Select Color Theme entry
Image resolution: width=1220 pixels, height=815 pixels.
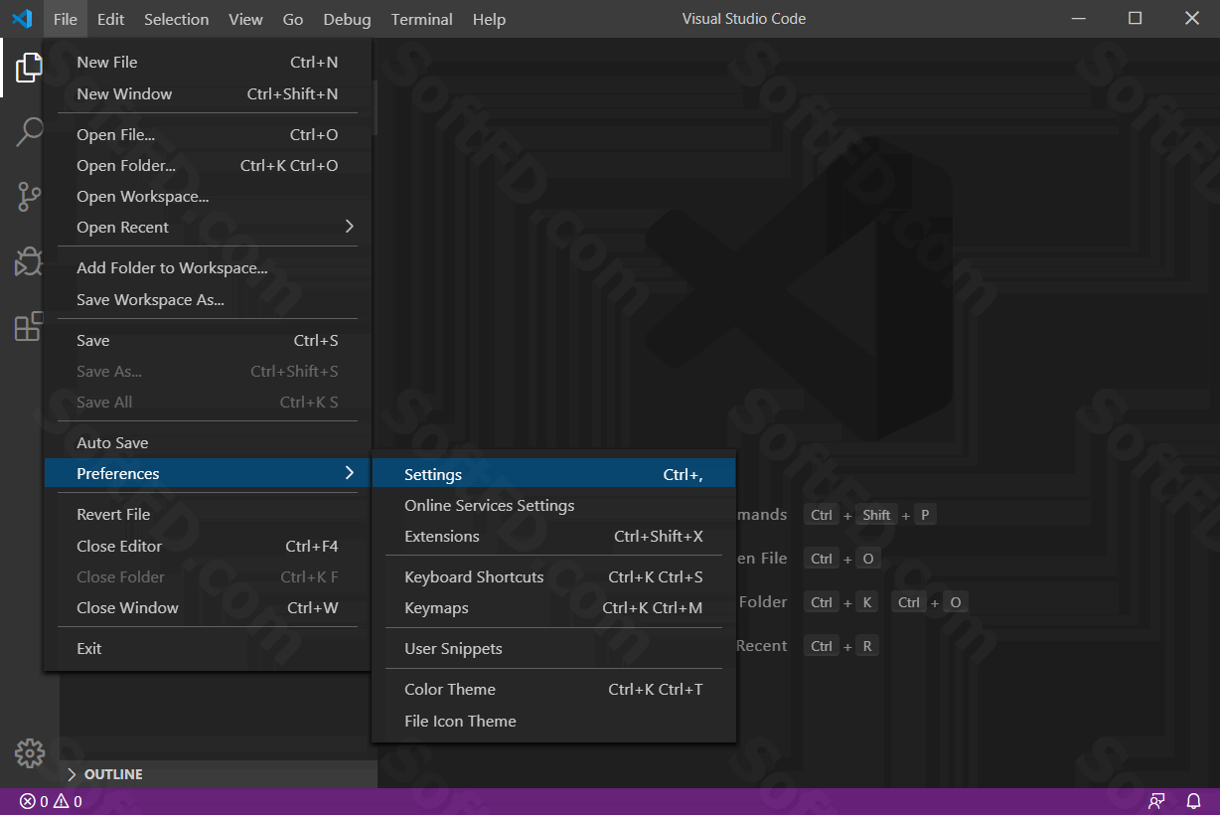click(553, 689)
